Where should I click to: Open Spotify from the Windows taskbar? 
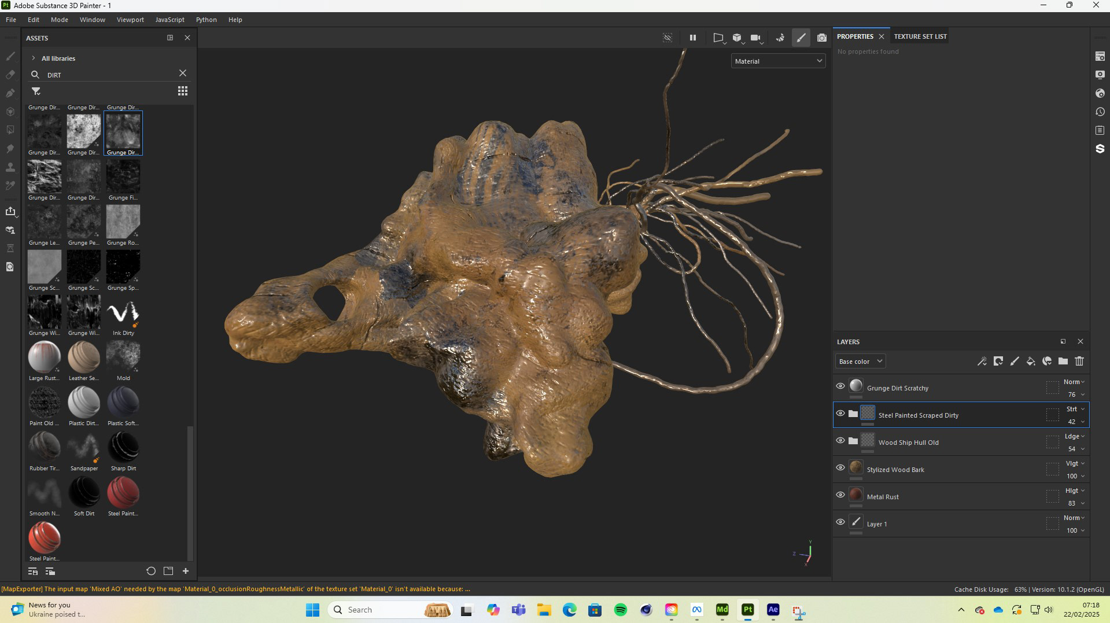[x=620, y=610]
